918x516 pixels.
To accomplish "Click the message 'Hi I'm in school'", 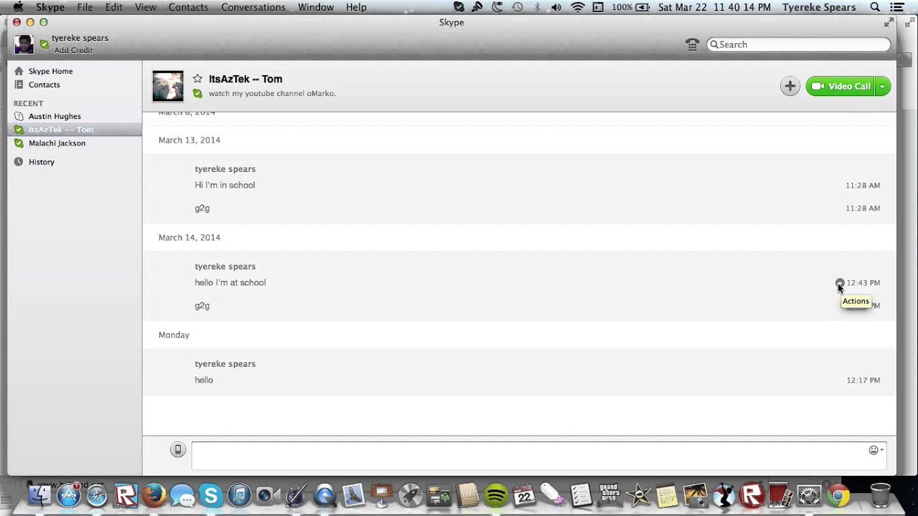I will [x=224, y=185].
